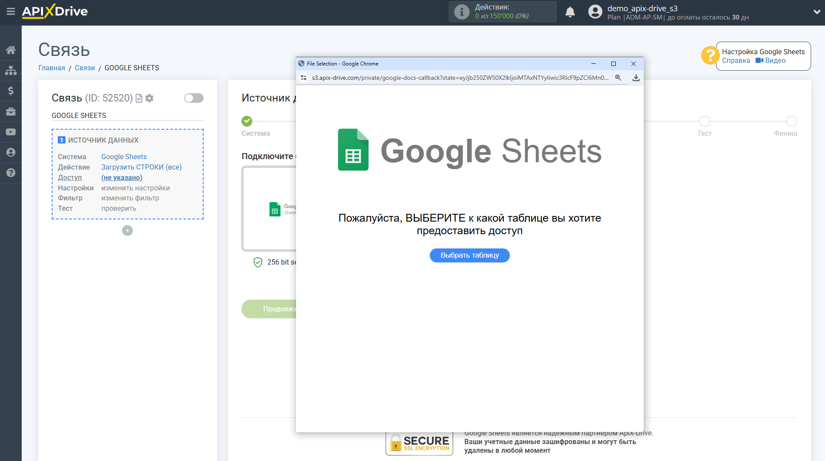Click the zoom magnifier icon in the dialog toolbar
This screenshot has width=825, height=461.
[x=618, y=78]
